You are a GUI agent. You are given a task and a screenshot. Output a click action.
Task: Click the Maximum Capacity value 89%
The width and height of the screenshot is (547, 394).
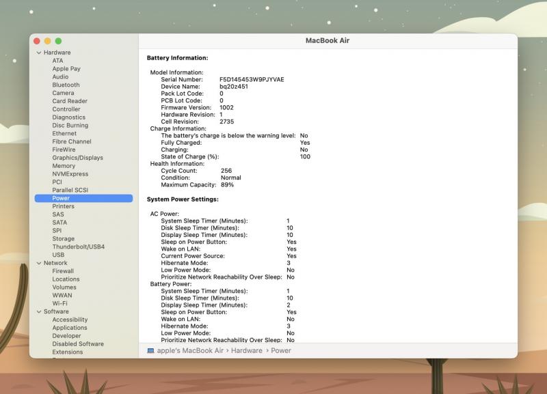227,184
